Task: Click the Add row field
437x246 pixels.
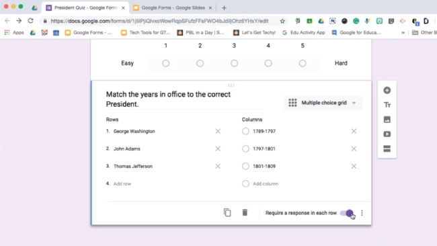Action: pyautogui.click(x=122, y=184)
